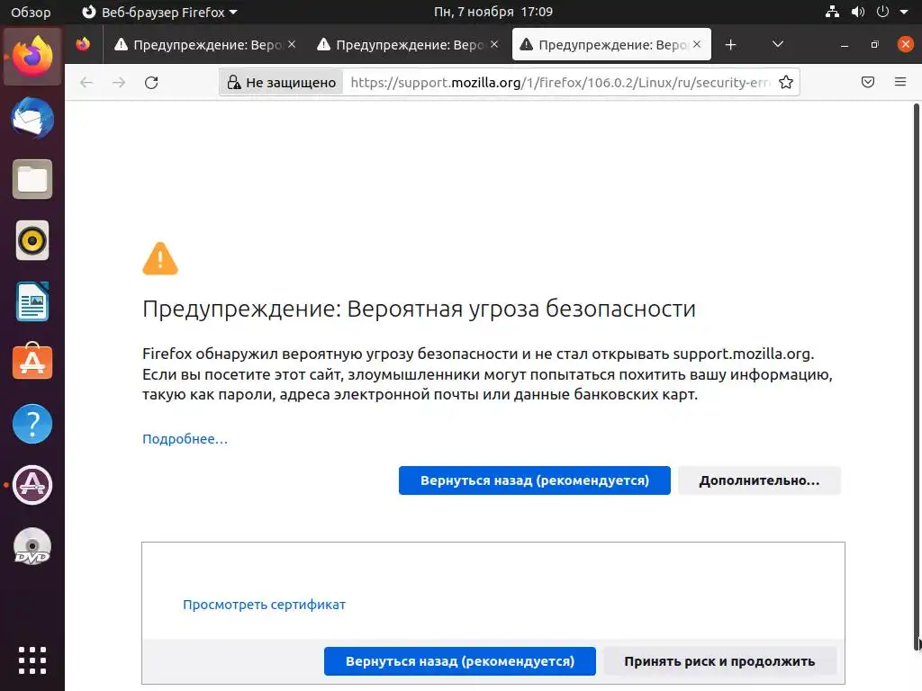The height and width of the screenshot is (691, 922).
Task: Switch to the first 'Предупреждение' tab
Action: point(204,45)
